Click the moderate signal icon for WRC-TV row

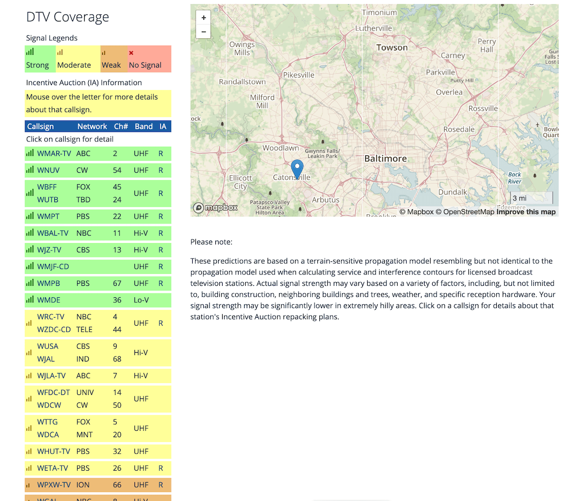click(29, 323)
